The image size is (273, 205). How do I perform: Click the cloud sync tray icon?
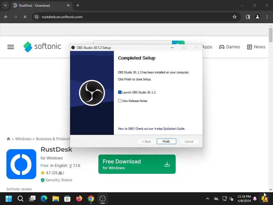click(216, 199)
